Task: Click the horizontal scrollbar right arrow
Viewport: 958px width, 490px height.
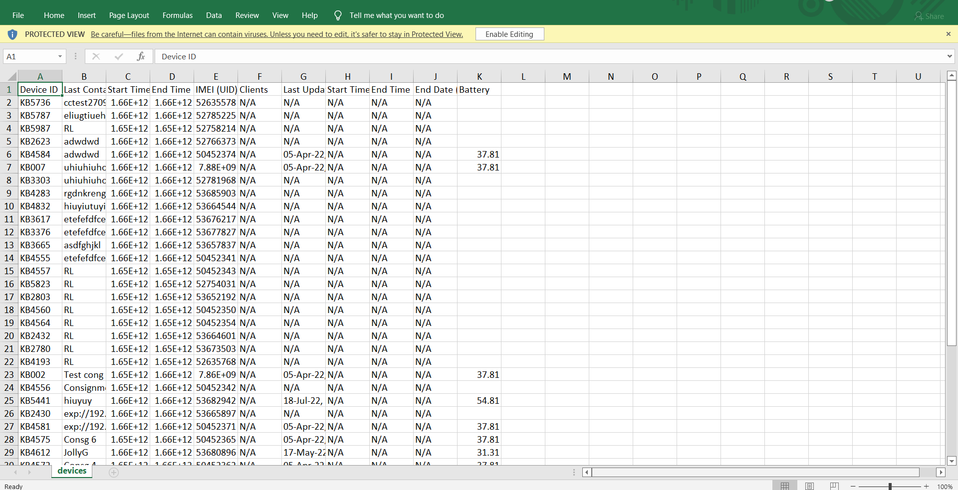Action: [x=941, y=472]
